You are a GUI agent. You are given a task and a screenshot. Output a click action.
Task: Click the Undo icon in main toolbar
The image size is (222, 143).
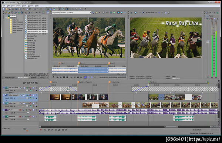[x=34, y=9]
